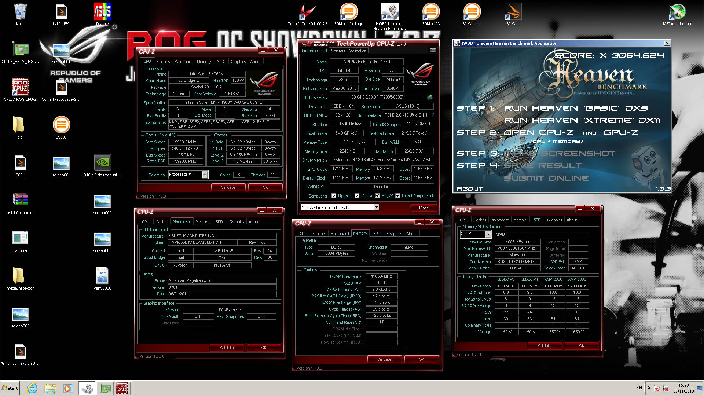Click OK in the CPU-Z Mainboard window
704x396 pixels.
click(x=264, y=348)
